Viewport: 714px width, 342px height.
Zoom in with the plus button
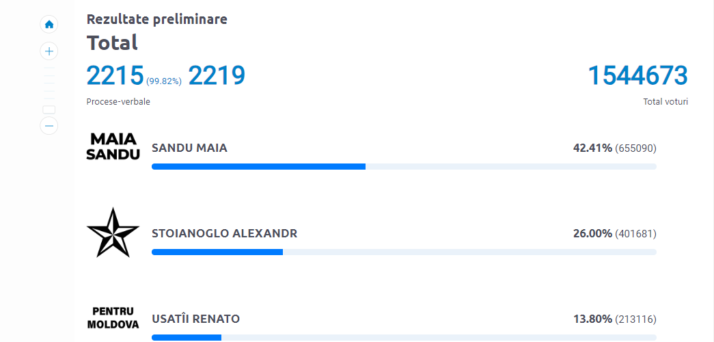point(49,51)
